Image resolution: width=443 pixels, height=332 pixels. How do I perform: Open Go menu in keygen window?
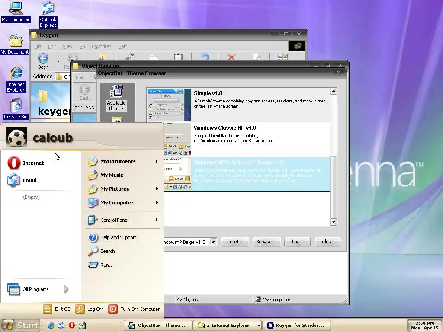coord(82,46)
